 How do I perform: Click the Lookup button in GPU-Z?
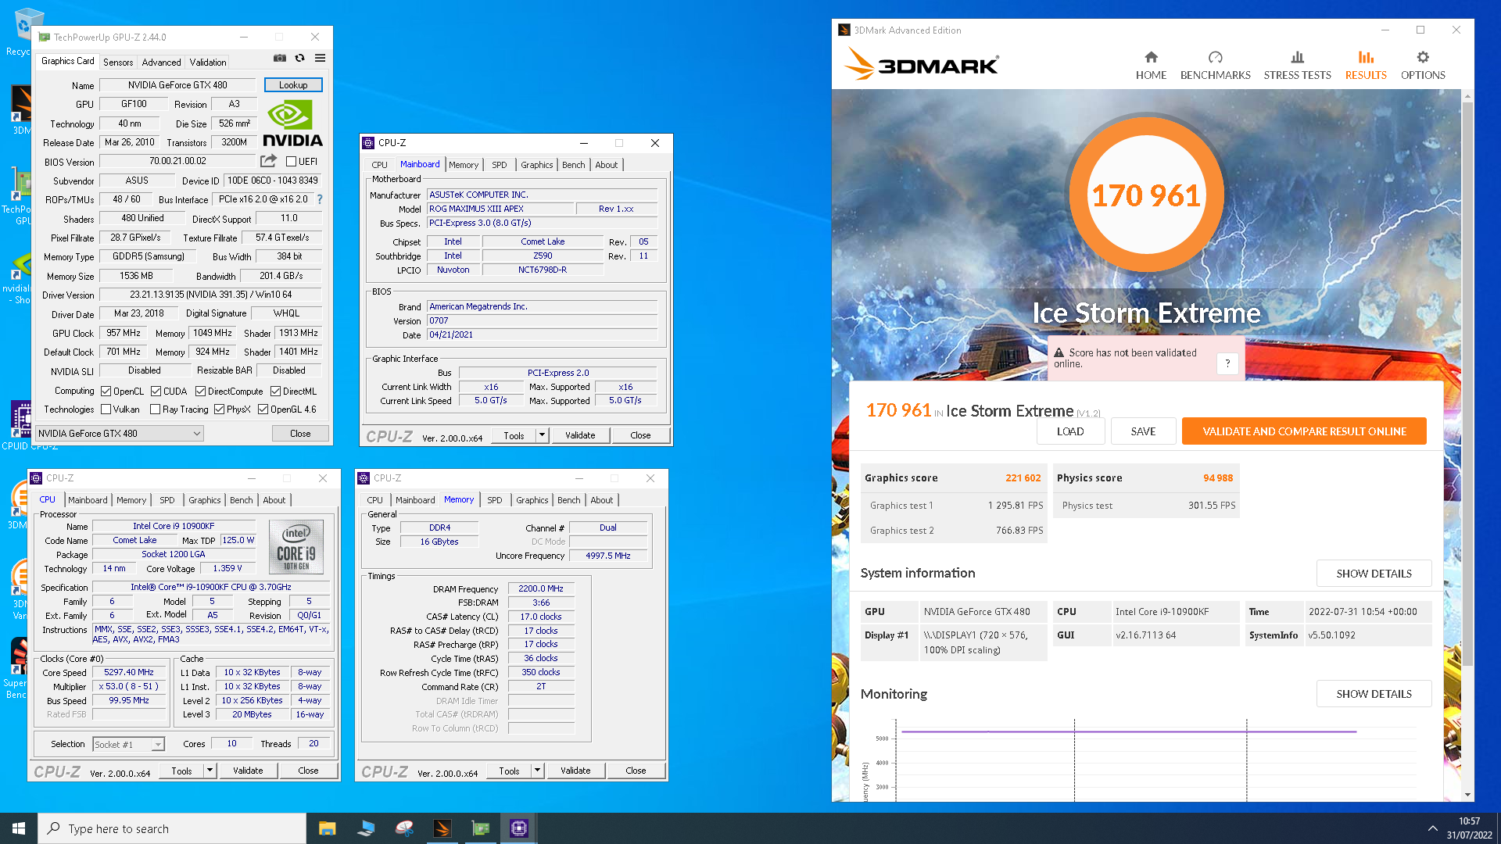293,84
